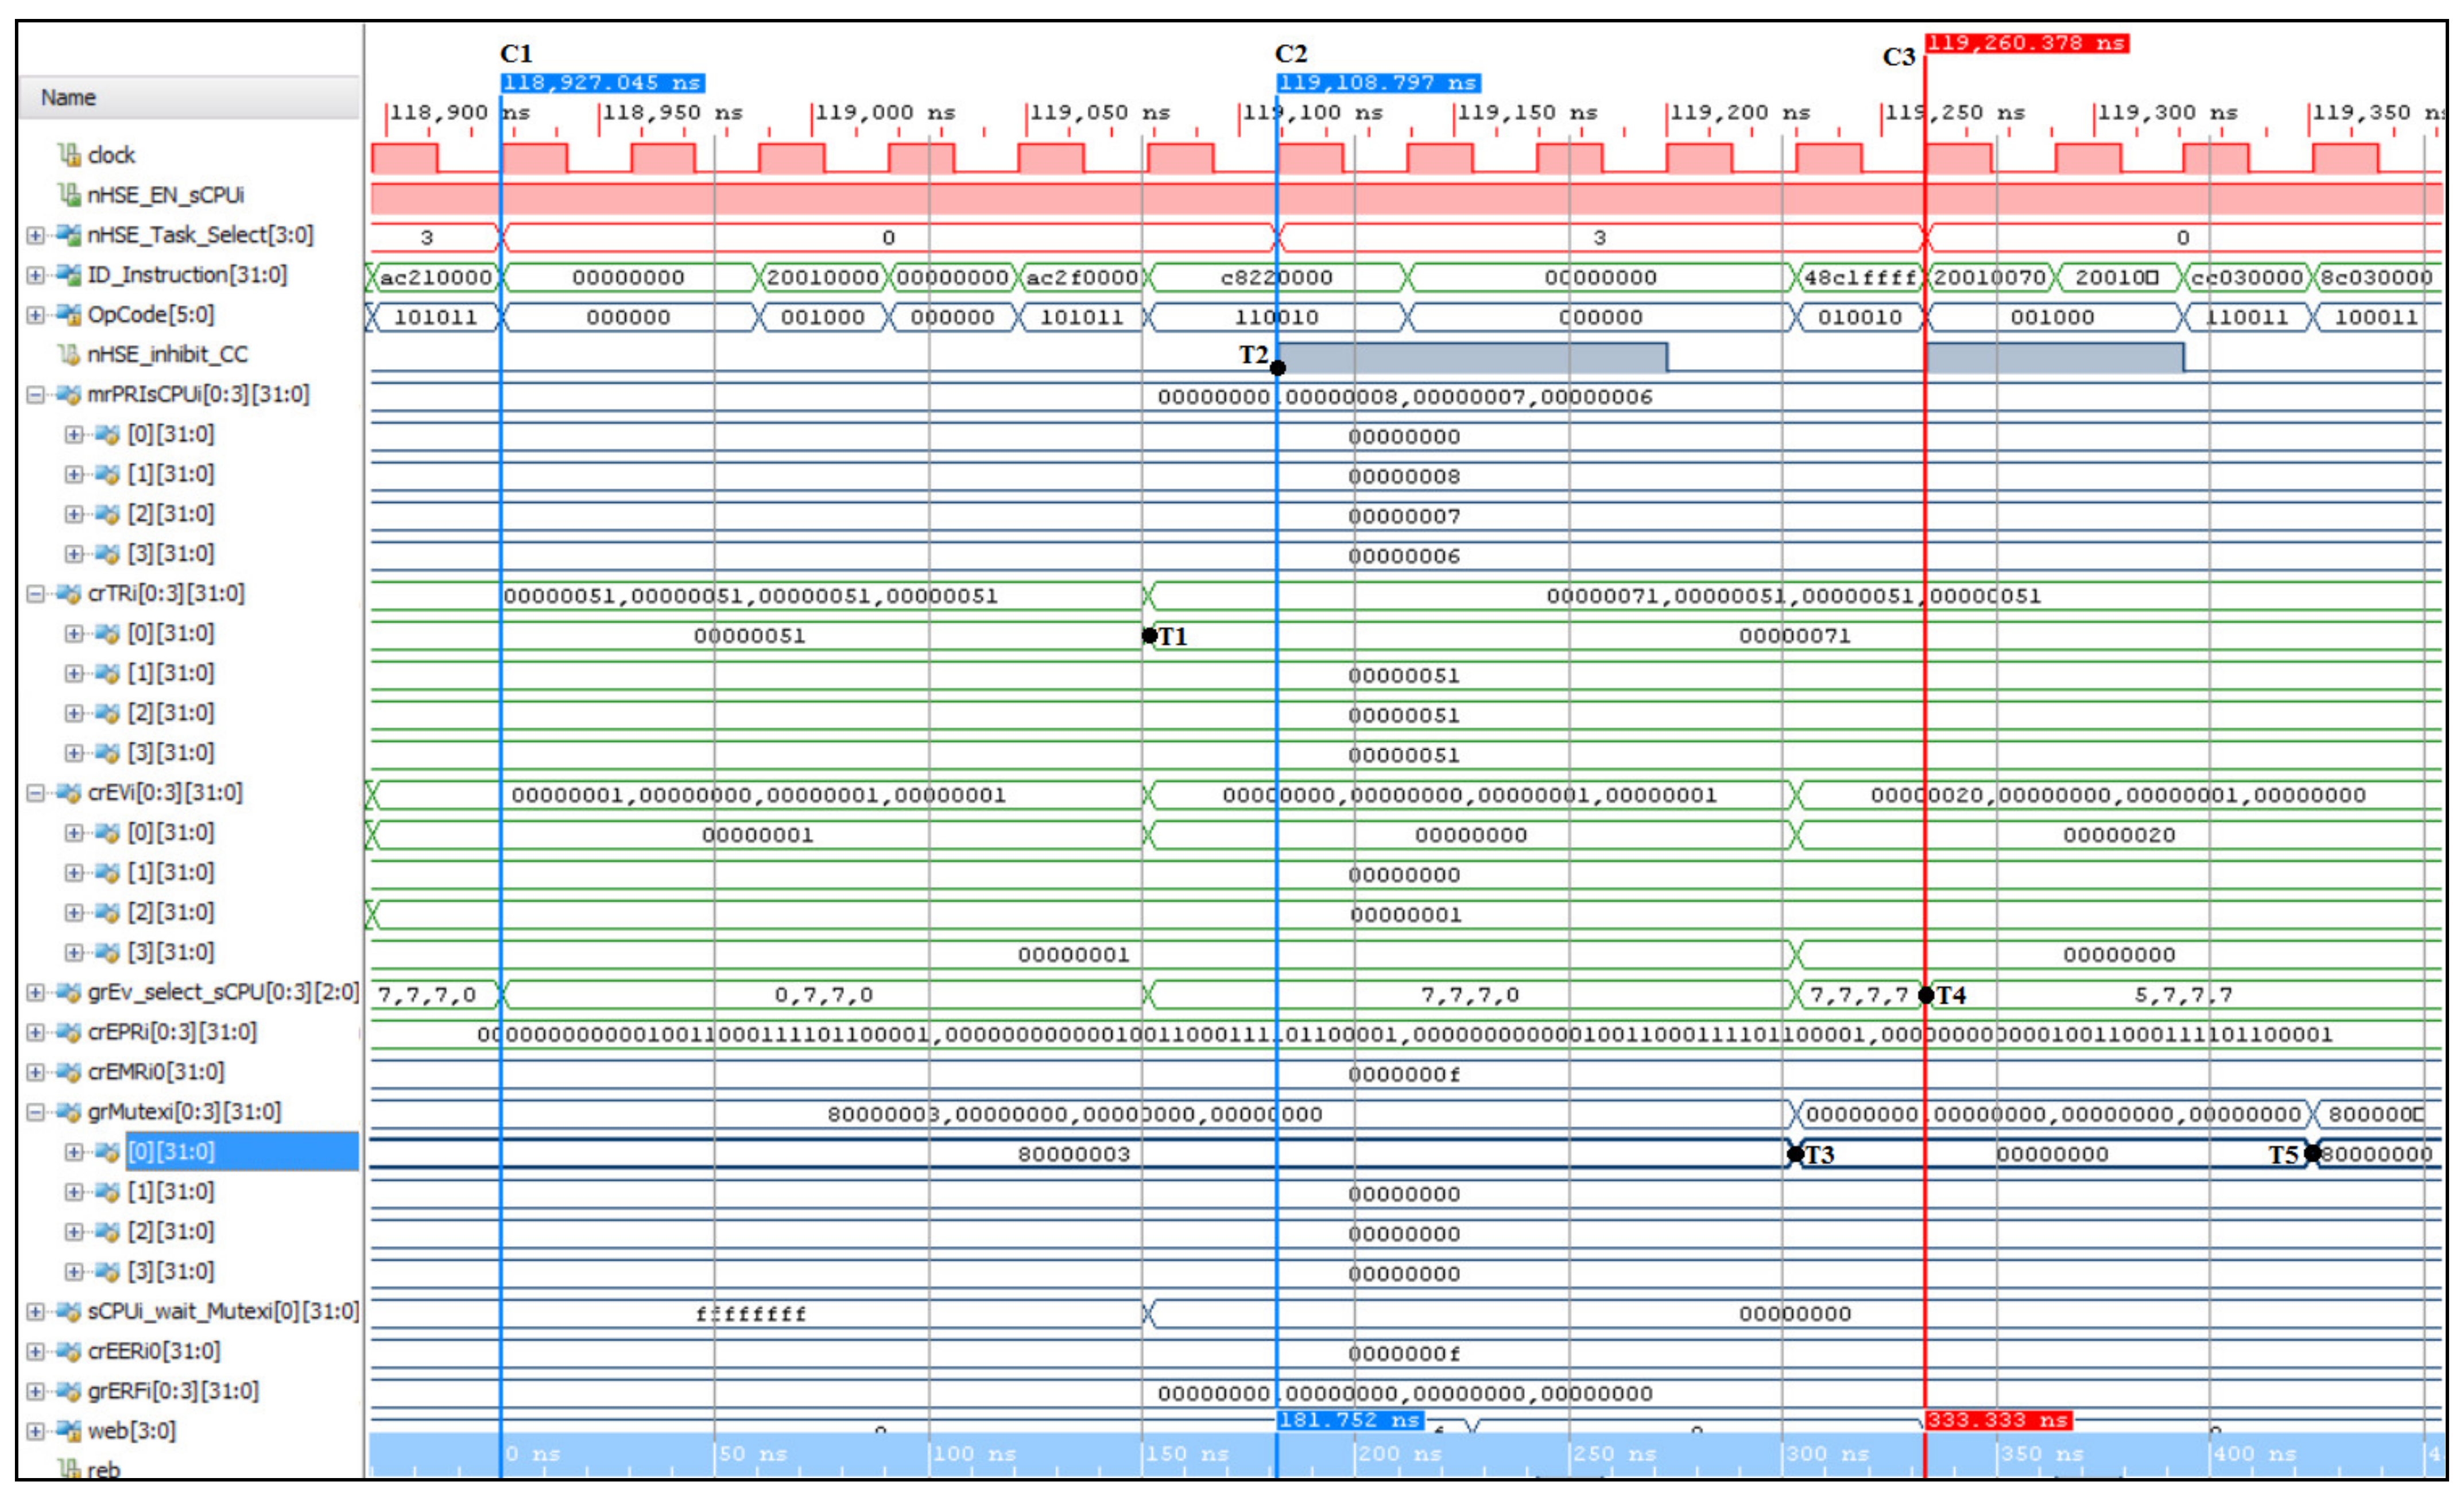Image resolution: width=2464 pixels, height=1497 pixels.
Task: Click the nHSE_EN_sCPUi signal icon
Action: [69, 195]
